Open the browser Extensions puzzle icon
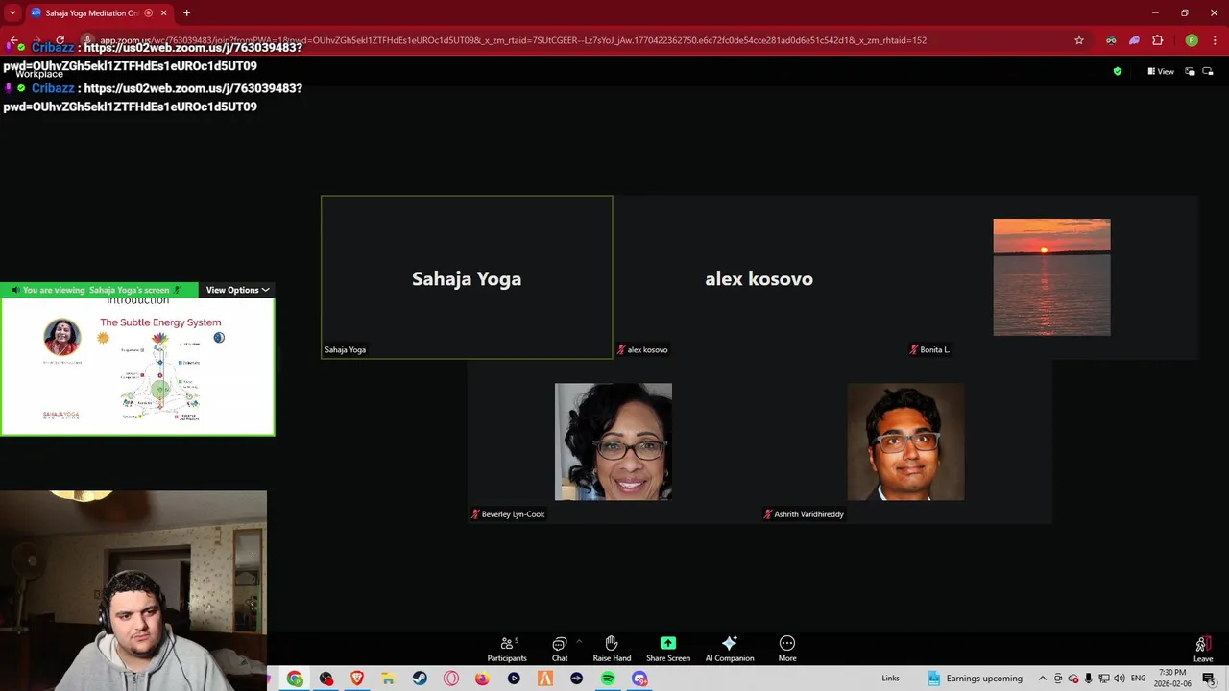This screenshot has height=691, width=1229. [x=1157, y=40]
